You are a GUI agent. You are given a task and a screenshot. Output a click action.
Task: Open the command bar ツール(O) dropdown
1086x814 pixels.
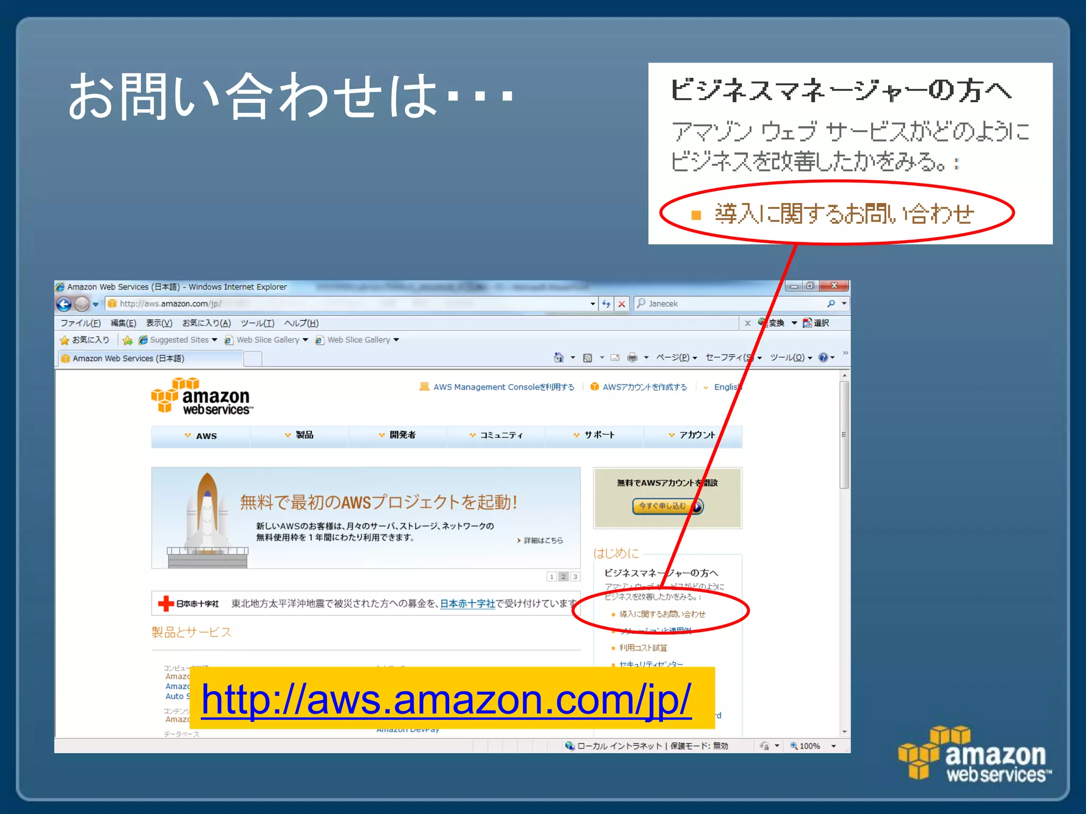[x=791, y=358]
